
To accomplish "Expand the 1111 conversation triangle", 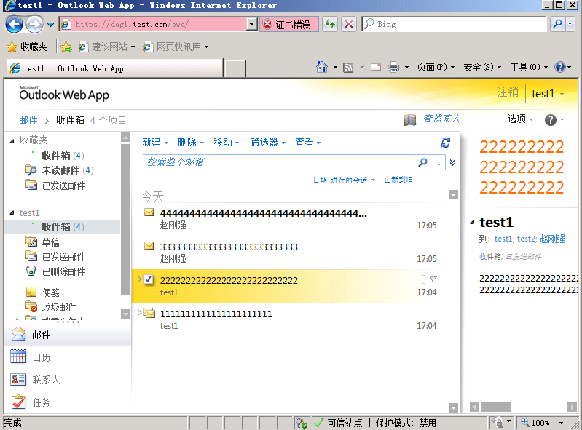I will tap(139, 312).
